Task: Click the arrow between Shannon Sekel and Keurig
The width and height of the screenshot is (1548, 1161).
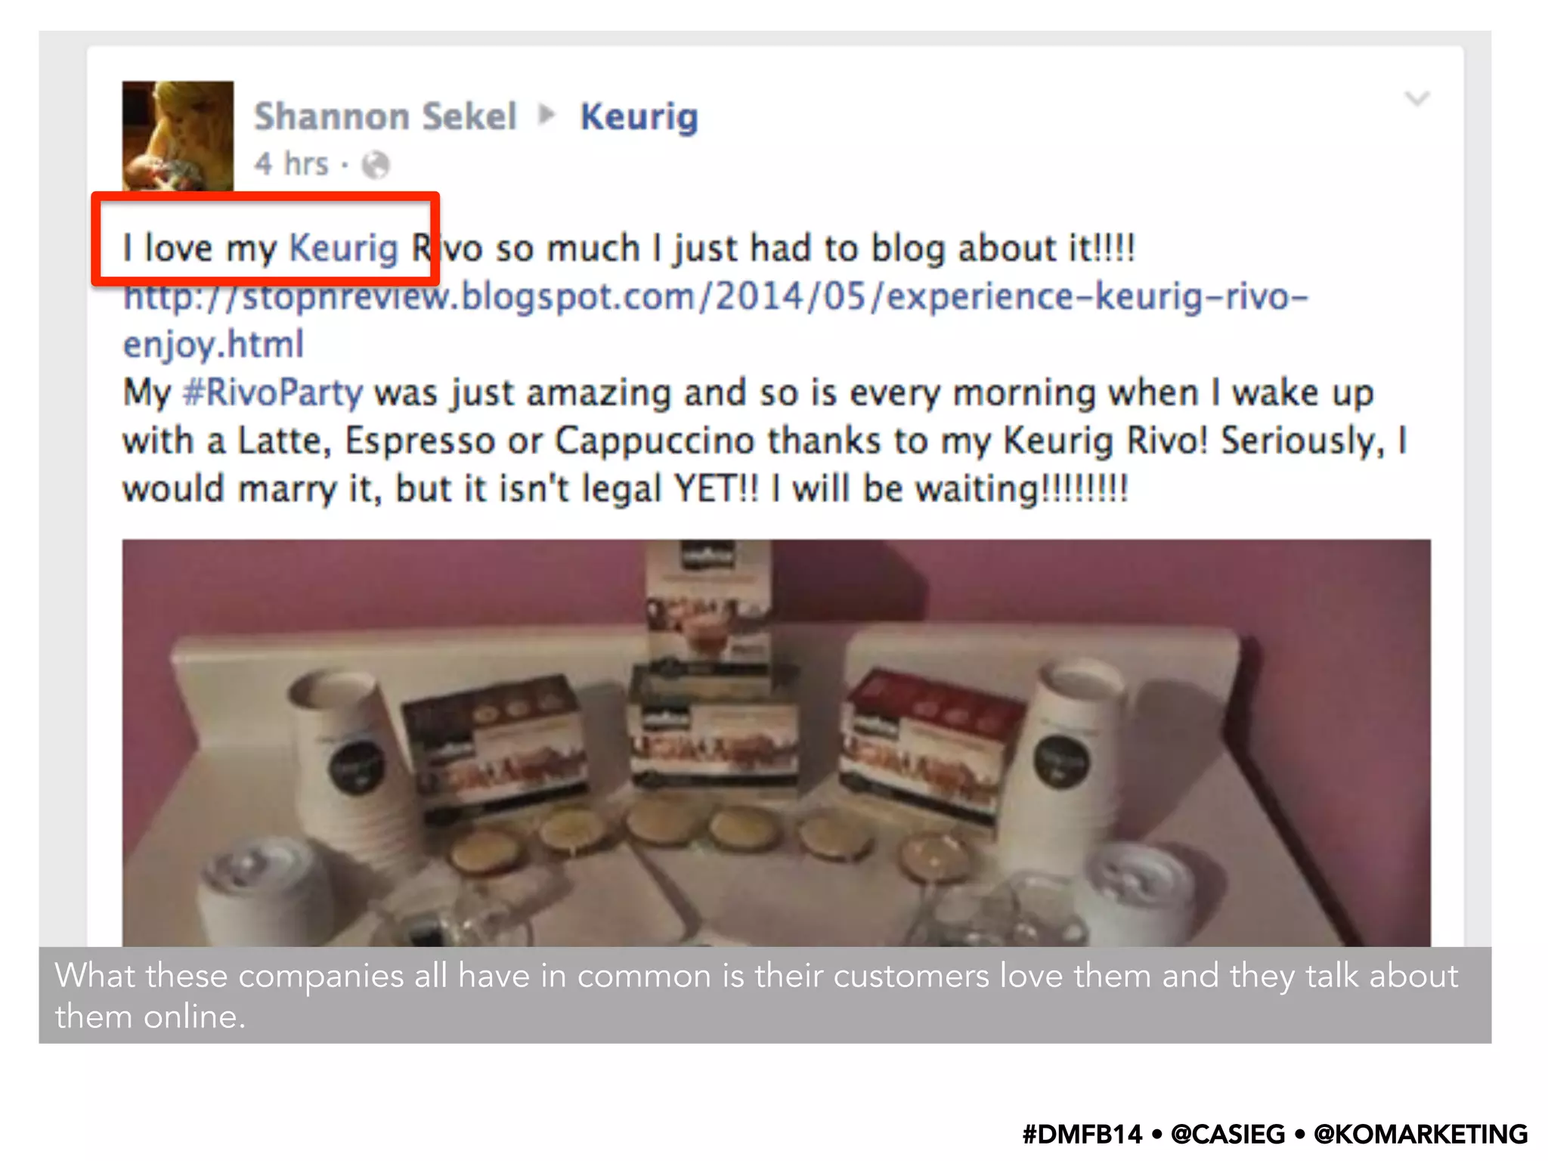Action: [547, 115]
